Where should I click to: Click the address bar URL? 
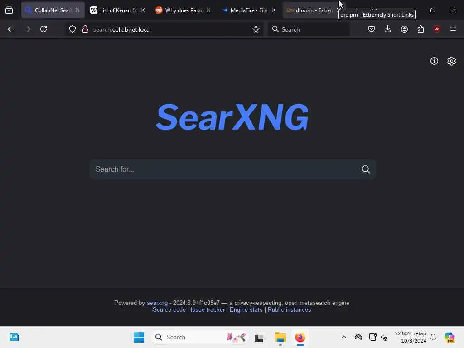(x=122, y=29)
